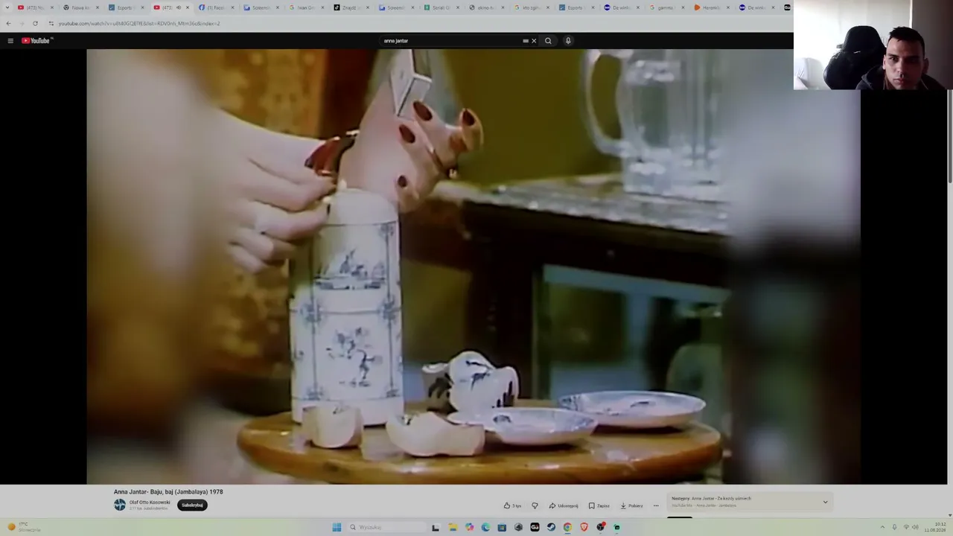Switch to the 'Iwan G...' Google tab
This screenshot has height=536, width=953.
pos(306,7)
